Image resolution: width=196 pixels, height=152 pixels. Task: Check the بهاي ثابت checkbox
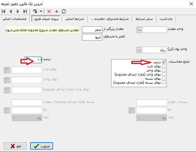pyautogui.click(x=164, y=66)
